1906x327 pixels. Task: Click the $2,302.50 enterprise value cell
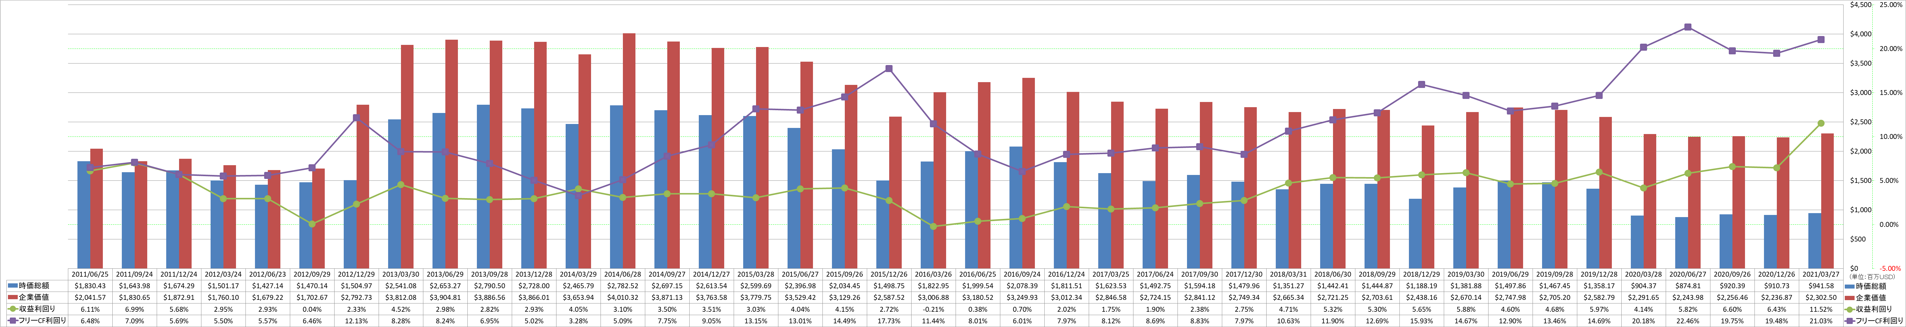1822,297
